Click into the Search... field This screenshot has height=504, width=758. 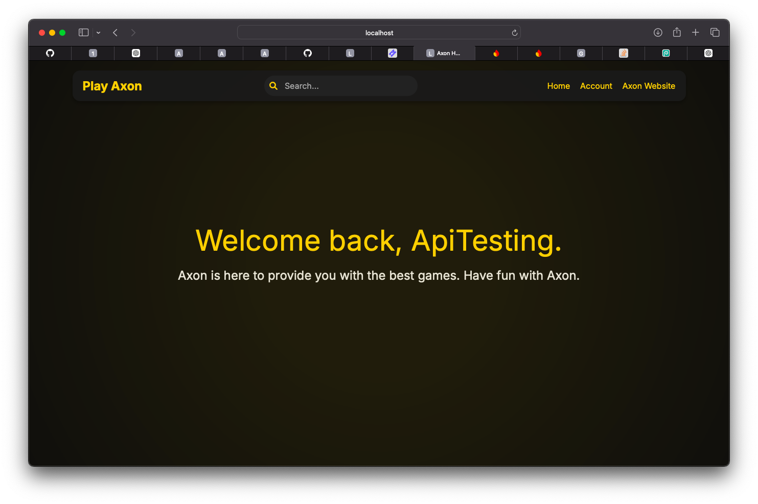click(348, 86)
